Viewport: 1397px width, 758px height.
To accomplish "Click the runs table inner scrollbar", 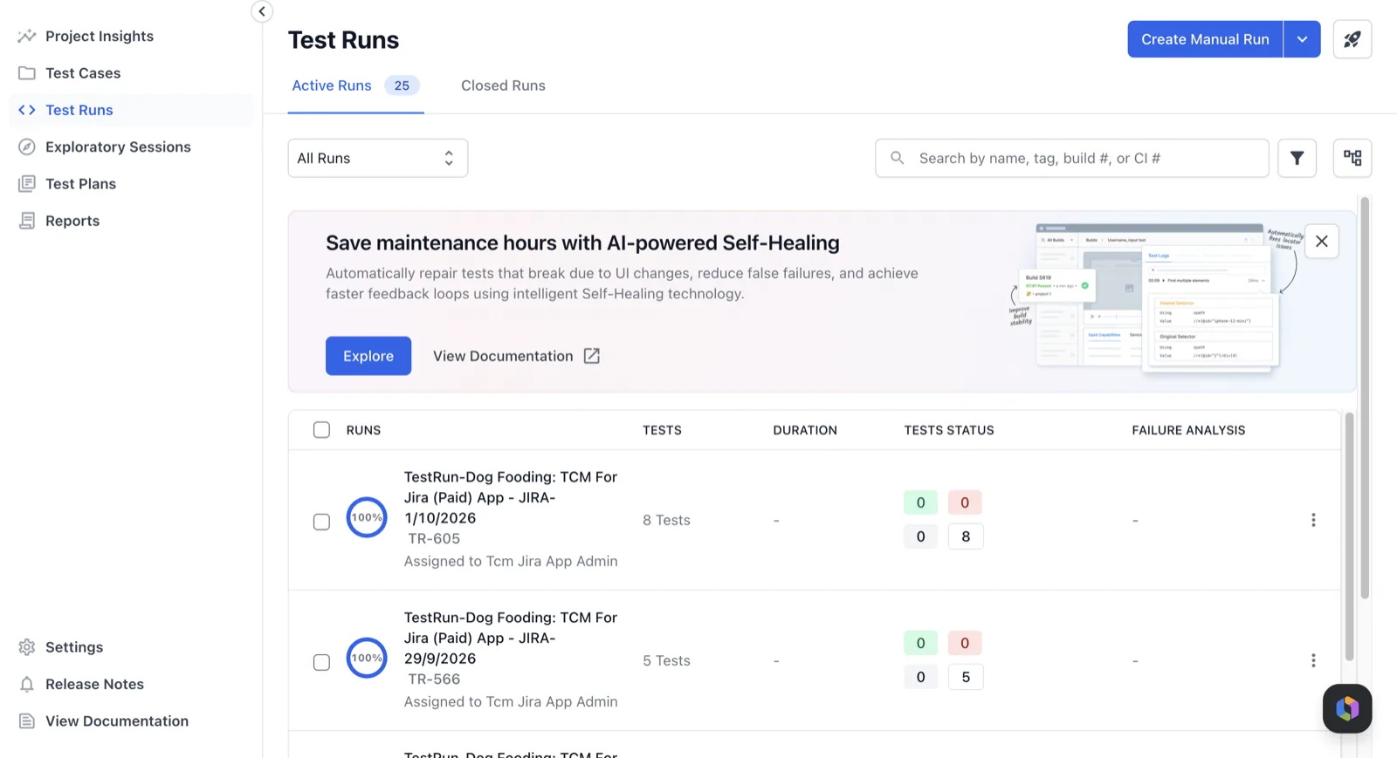I will pos(1349,536).
